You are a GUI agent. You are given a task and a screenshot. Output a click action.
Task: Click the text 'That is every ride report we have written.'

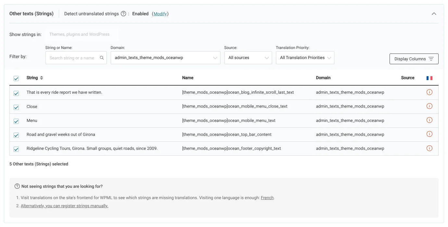click(x=64, y=92)
